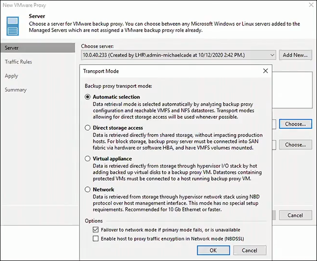Click the blue server icon in header

[x=13, y=26]
